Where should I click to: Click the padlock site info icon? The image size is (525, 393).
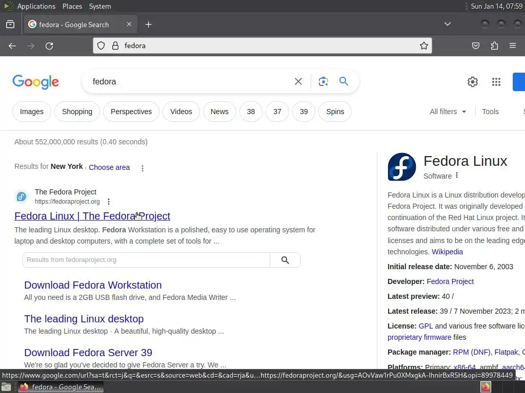pyautogui.click(x=115, y=46)
